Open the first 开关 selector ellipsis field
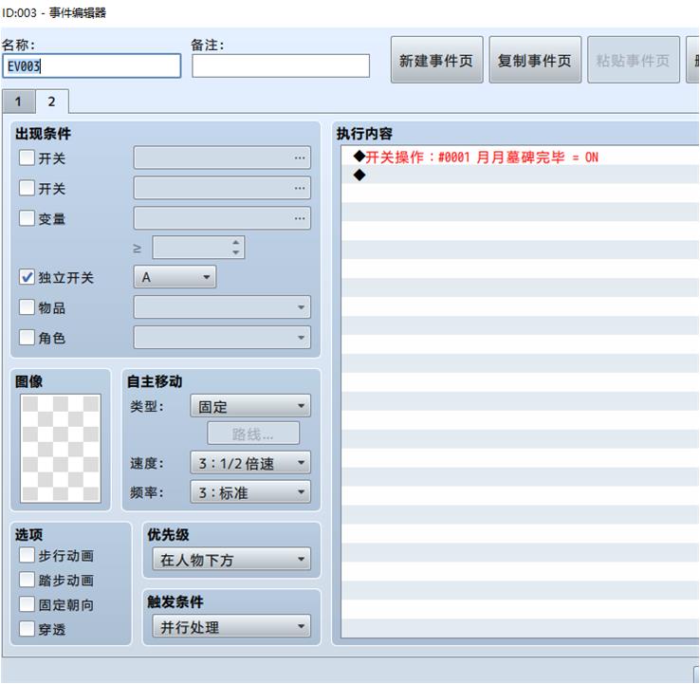 coord(222,157)
